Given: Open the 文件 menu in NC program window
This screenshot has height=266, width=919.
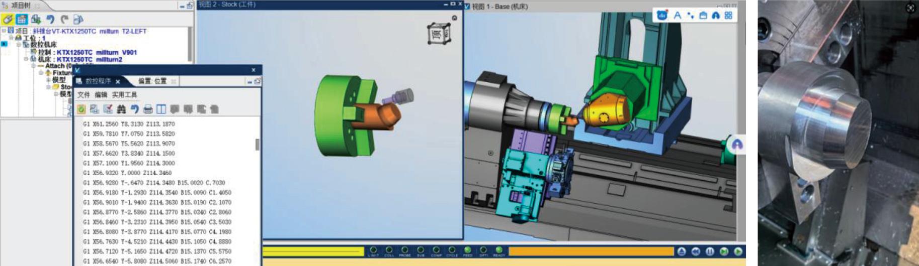Looking at the screenshot, I should pos(83,95).
